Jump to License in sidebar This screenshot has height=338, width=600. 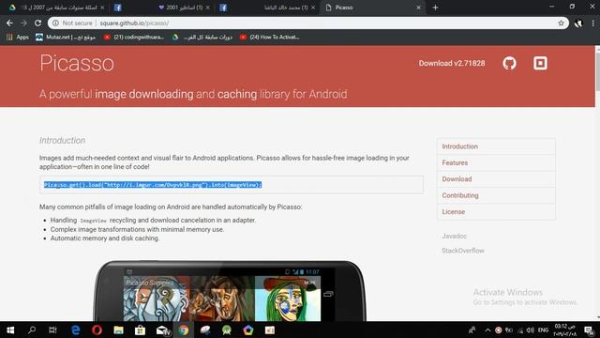point(496,211)
